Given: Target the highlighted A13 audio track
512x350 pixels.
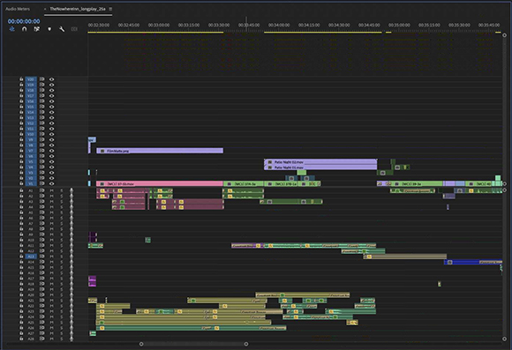Looking at the screenshot, I should click(x=31, y=257).
